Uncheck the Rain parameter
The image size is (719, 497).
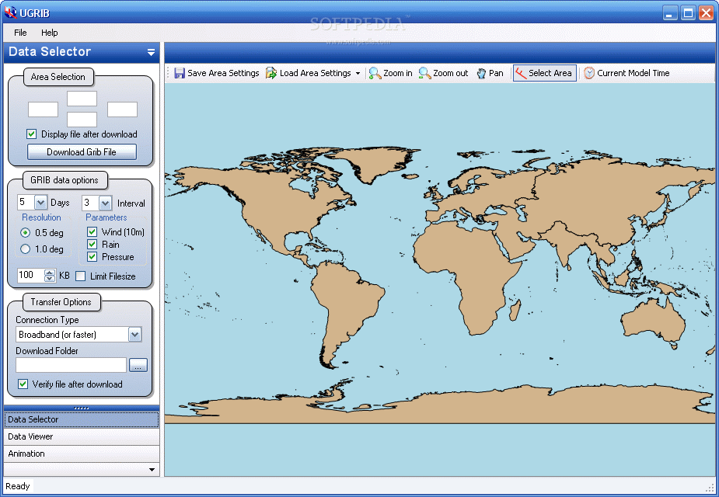pos(92,244)
